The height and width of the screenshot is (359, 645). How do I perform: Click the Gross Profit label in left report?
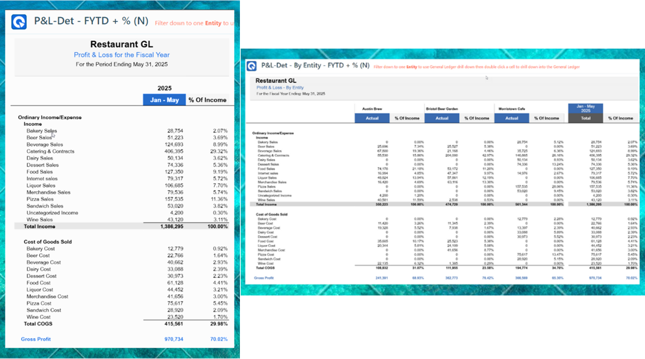click(36, 339)
